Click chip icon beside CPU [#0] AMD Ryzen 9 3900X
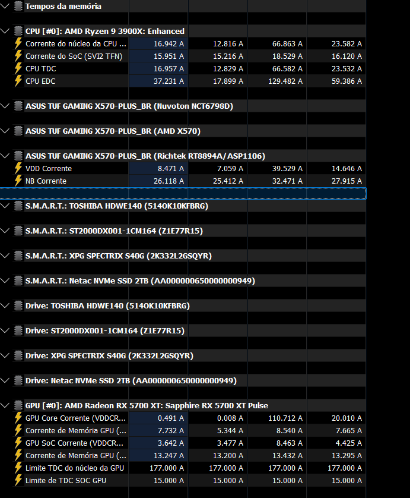The width and height of the screenshot is (410, 498). click(x=18, y=31)
